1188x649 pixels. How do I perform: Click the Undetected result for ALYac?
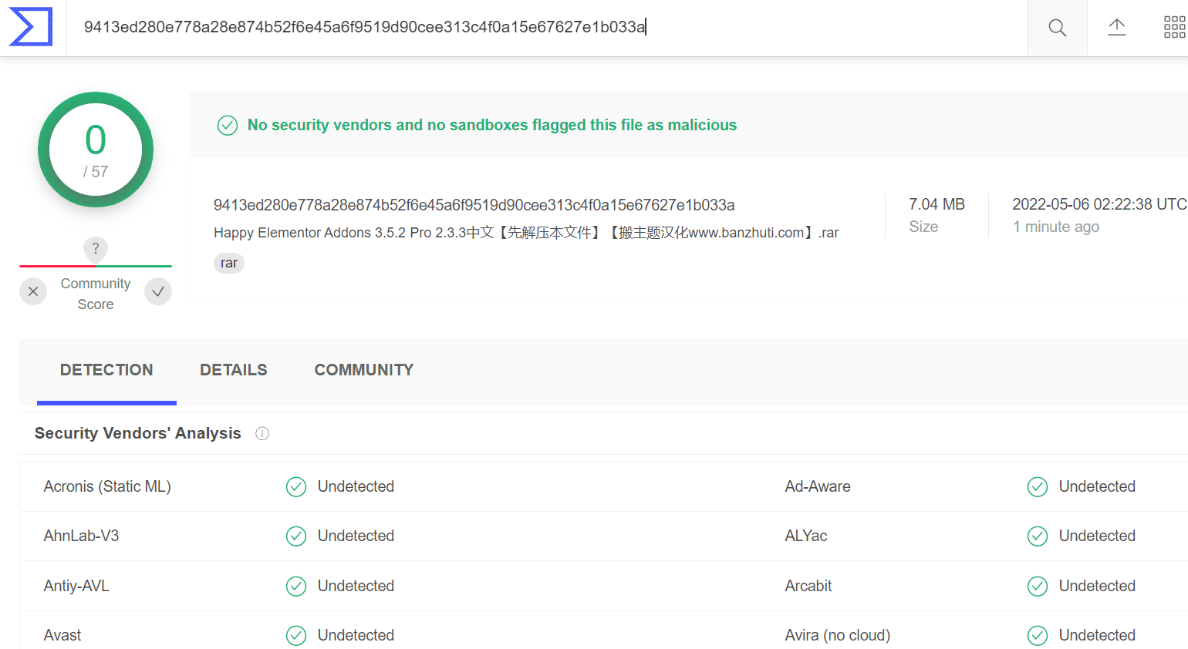click(1097, 536)
